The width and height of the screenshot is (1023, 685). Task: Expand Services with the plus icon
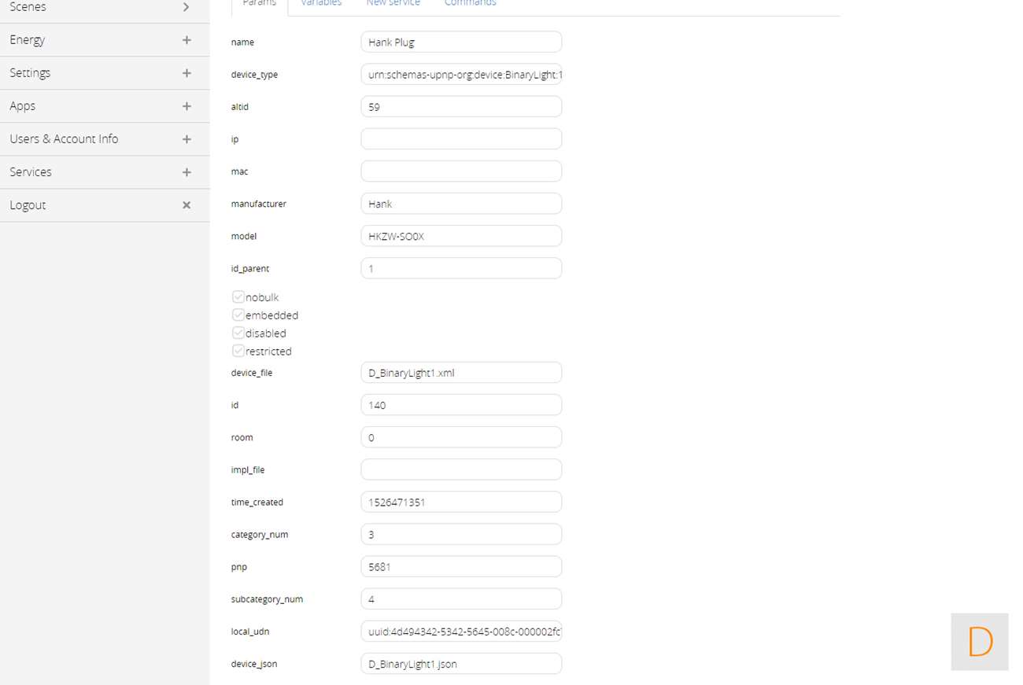(187, 172)
